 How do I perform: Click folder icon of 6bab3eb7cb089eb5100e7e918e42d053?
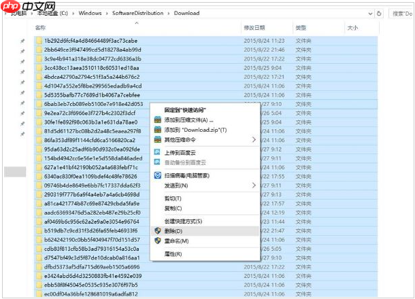pyautogui.click(x=39, y=104)
